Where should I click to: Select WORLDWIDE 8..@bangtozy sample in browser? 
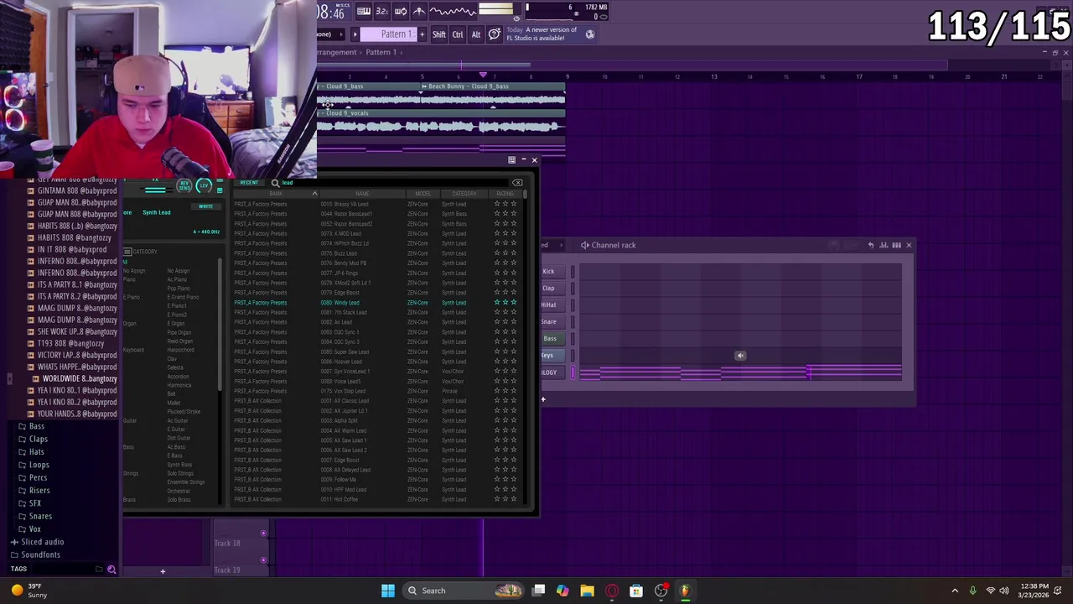tap(79, 378)
